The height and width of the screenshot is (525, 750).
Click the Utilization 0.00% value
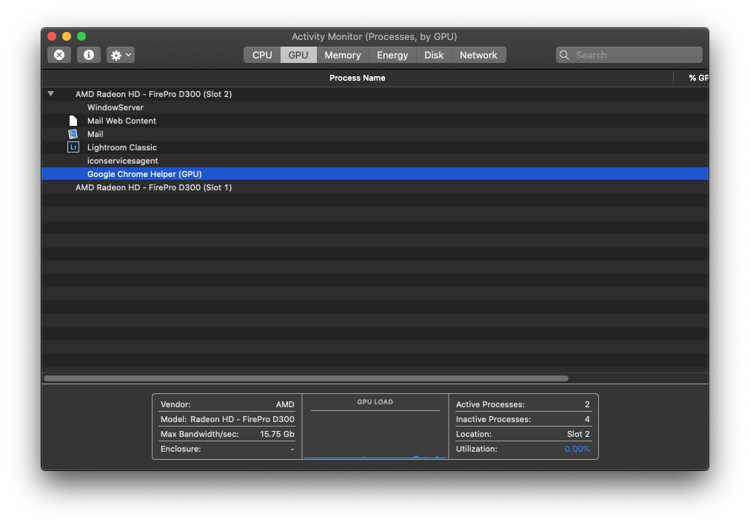click(577, 449)
